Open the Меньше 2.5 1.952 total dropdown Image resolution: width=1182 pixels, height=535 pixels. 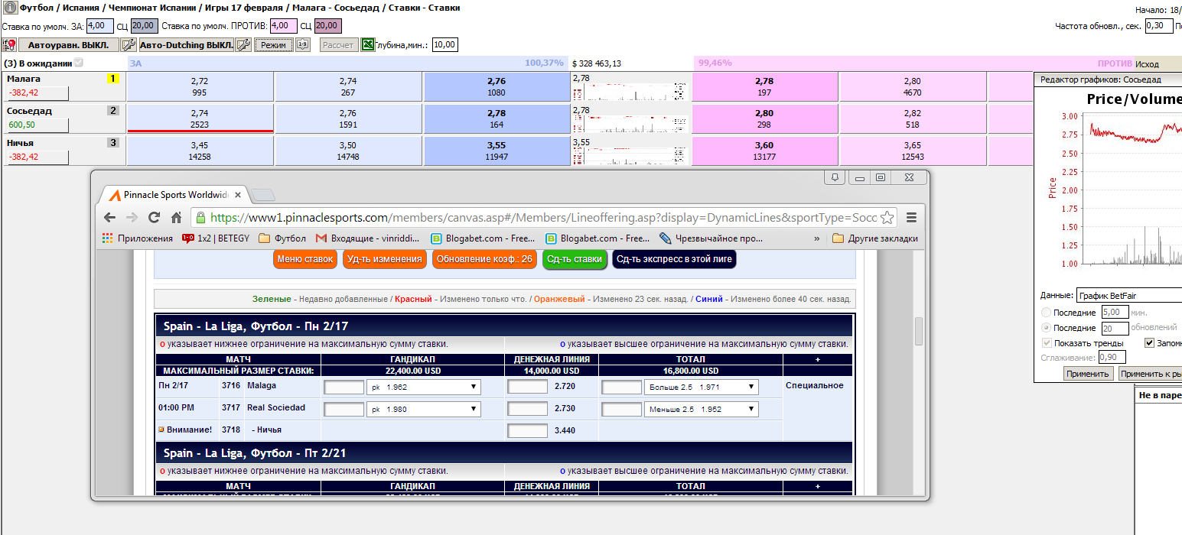pos(702,409)
